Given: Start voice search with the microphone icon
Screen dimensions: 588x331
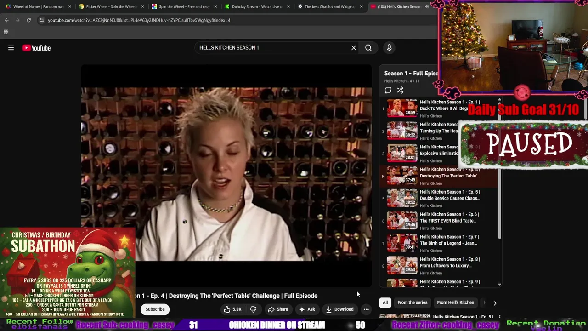Looking at the screenshot, I should [x=389, y=48].
